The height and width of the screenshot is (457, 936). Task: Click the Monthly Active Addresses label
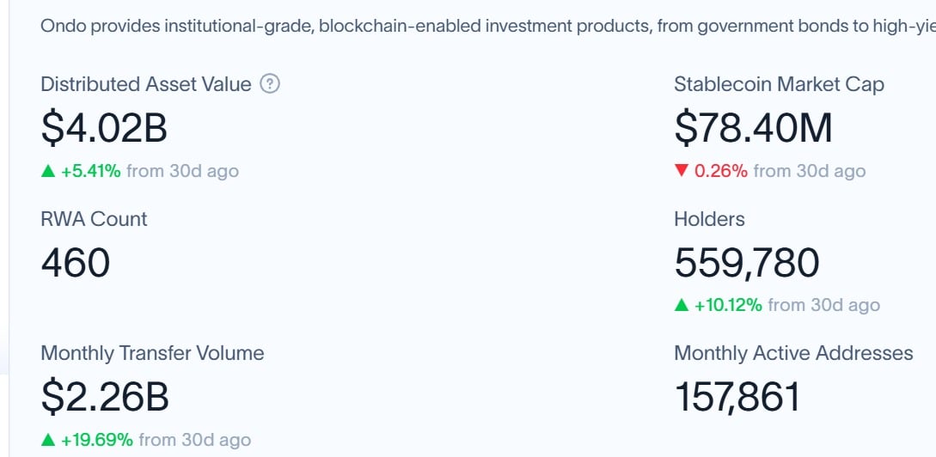[x=793, y=353]
